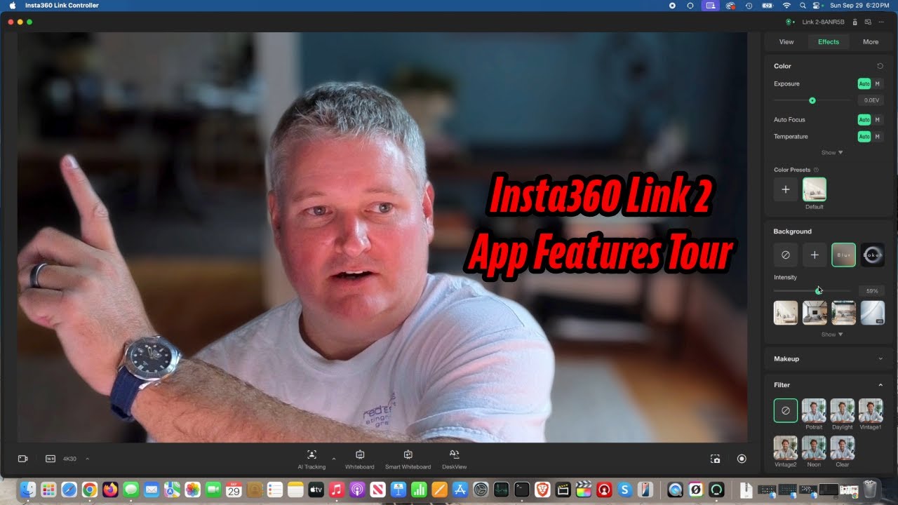
Task: Open the Insta360 Link Controller menu
Action: 62,5
